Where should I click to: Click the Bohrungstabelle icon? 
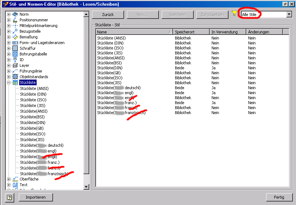coord(15,54)
